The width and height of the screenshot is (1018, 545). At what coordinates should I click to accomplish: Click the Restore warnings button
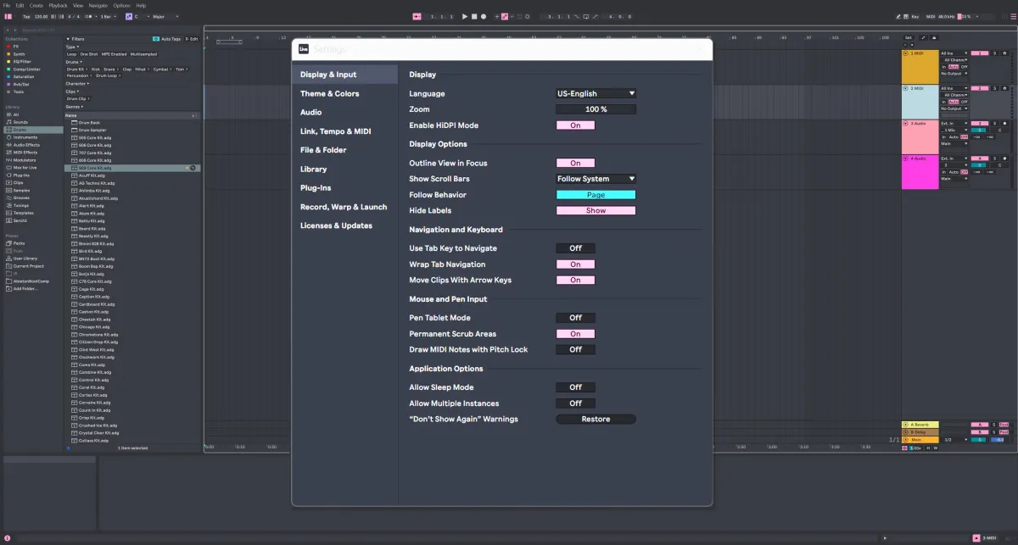coord(596,420)
